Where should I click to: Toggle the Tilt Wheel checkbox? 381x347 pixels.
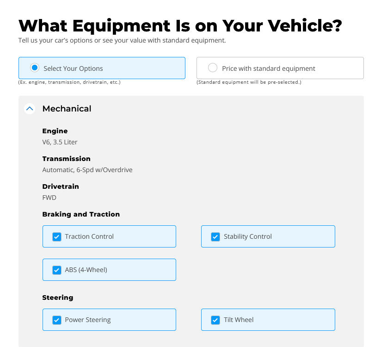pos(215,320)
